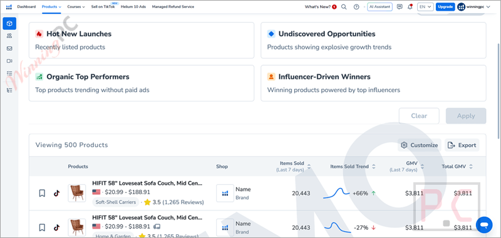
Task: Click the Undiscovered Opportunities diamond icon
Action: pyautogui.click(x=271, y=34)
